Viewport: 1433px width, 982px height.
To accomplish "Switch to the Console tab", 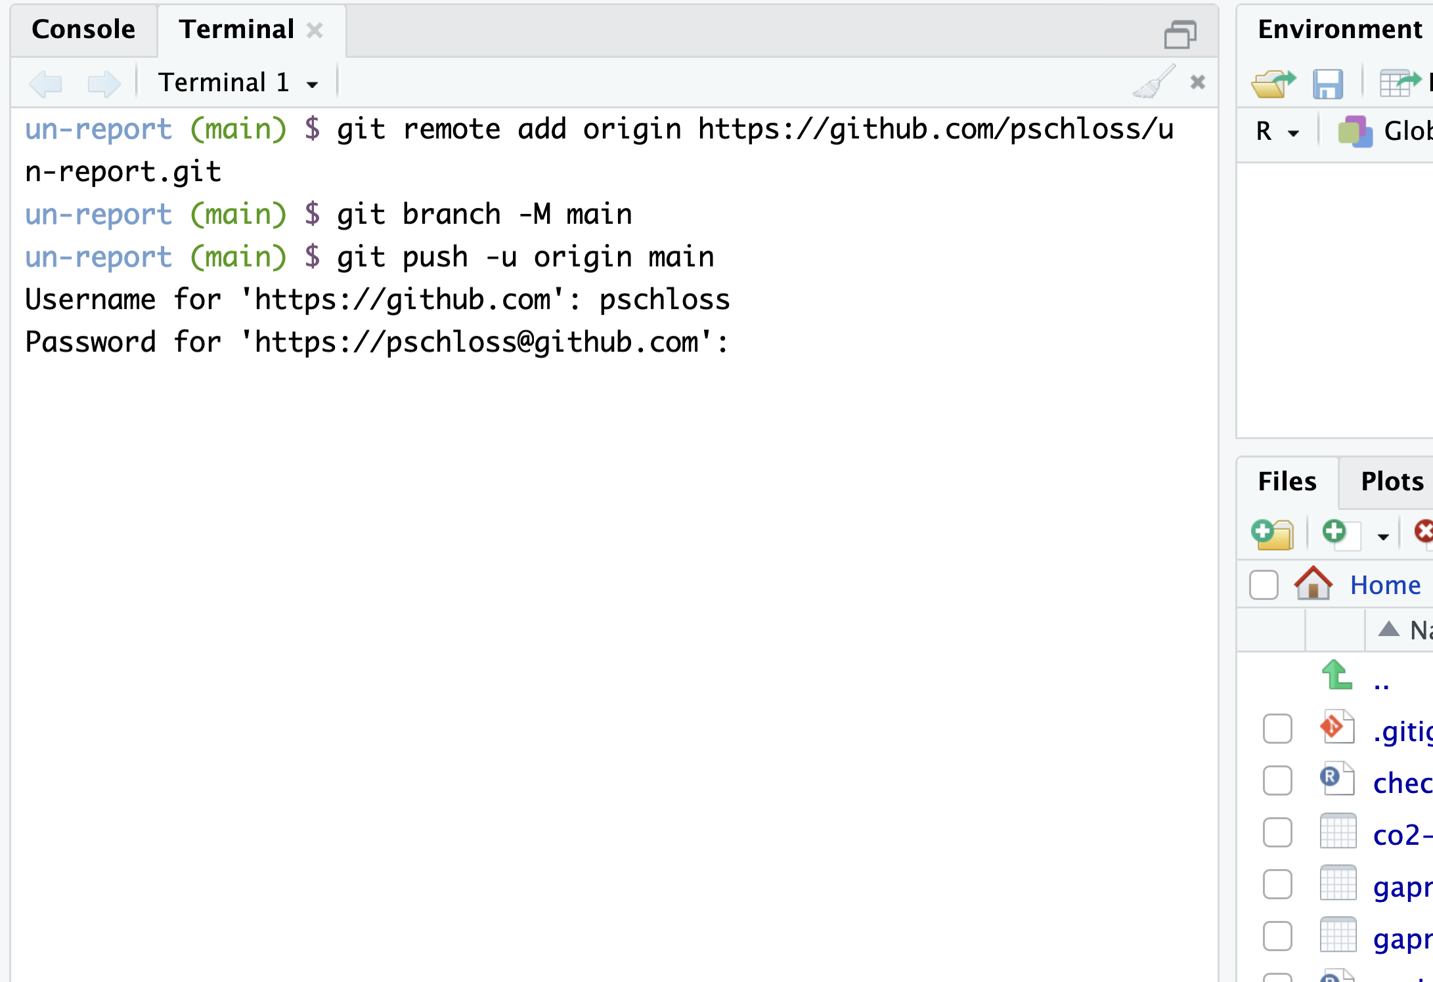I will [x=83, y=30].
